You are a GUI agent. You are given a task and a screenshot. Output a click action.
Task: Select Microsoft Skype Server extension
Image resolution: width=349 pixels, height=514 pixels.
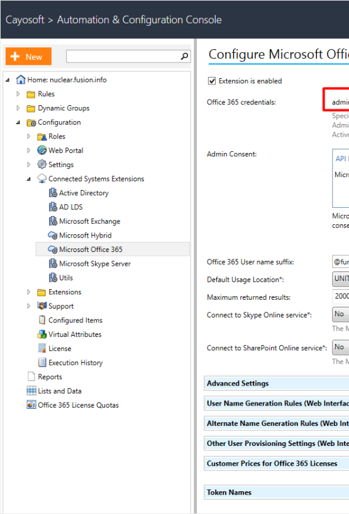pyautogui.click(x=94, y=263)
